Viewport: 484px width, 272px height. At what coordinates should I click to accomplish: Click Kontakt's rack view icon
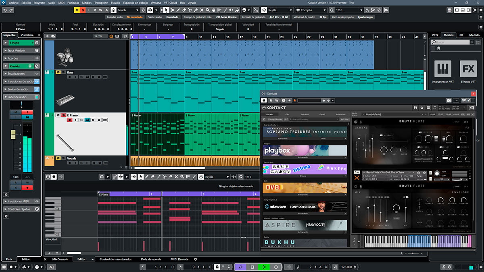pos(428,108)
